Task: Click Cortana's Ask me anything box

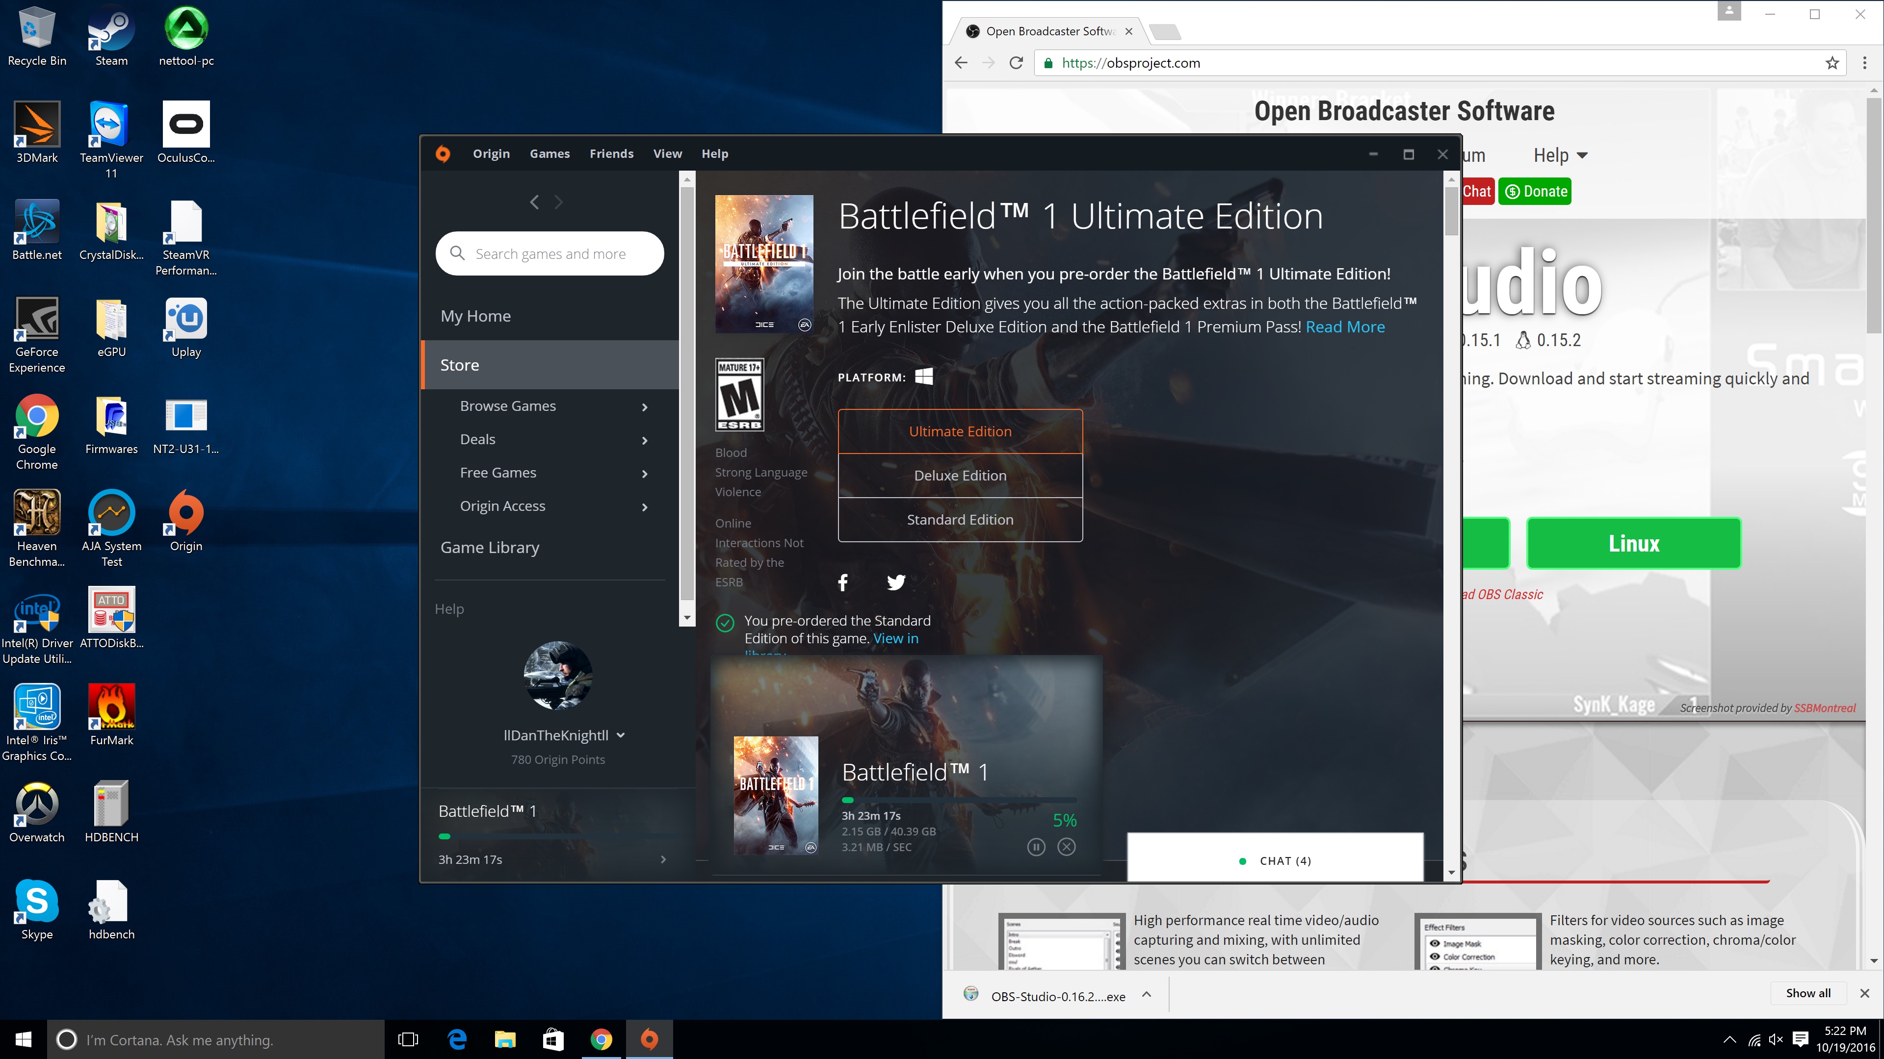Action: tap(216, 1039)
